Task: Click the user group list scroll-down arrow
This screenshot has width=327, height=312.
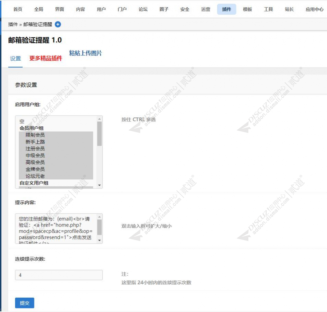Action: tap(100, 185)
